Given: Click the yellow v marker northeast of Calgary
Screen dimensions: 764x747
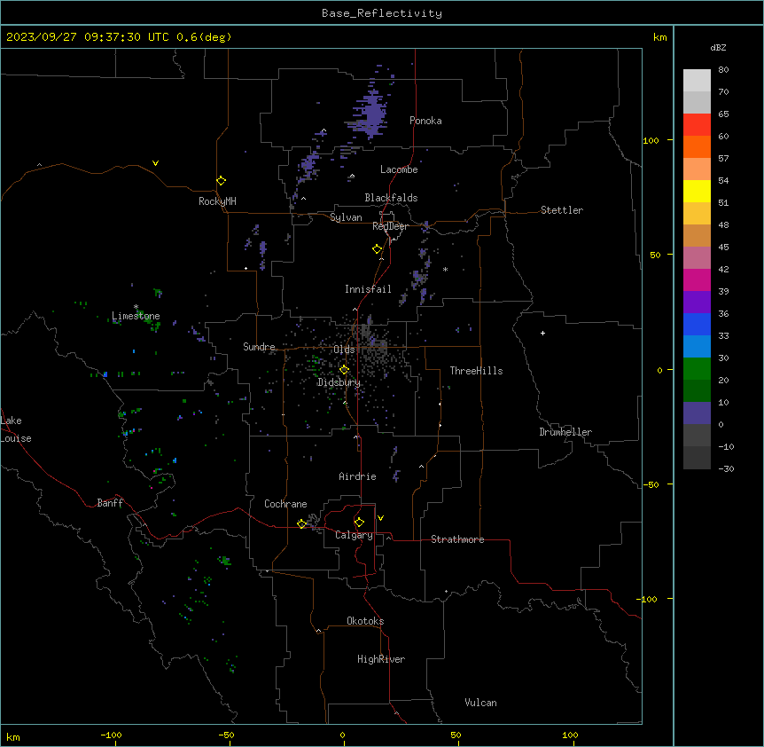Looking at the screenshot, I should 380,518.
